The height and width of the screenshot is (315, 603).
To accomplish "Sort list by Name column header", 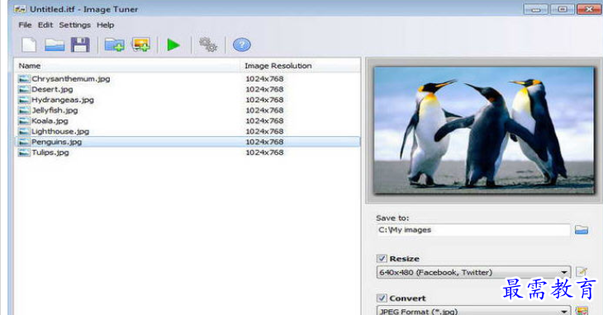I will pos(127,66).
